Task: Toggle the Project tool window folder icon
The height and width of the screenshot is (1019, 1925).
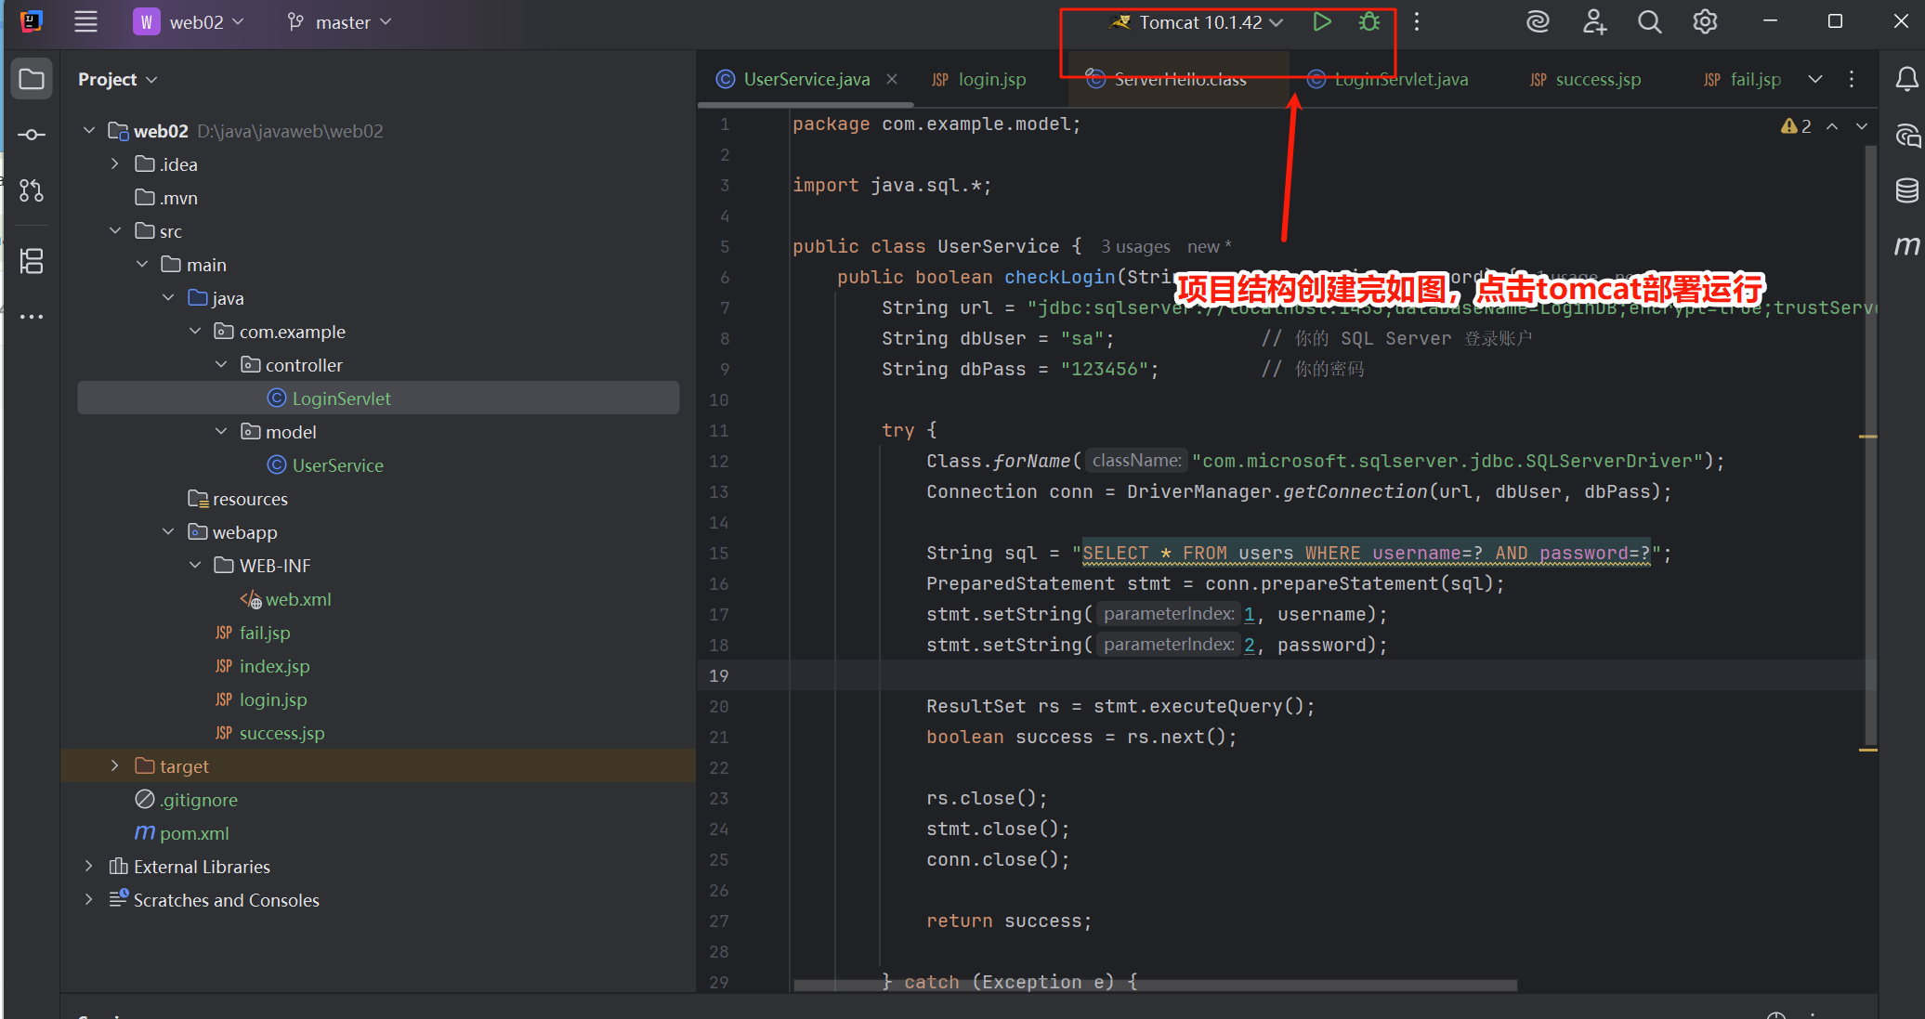Action: click(32, 79)
